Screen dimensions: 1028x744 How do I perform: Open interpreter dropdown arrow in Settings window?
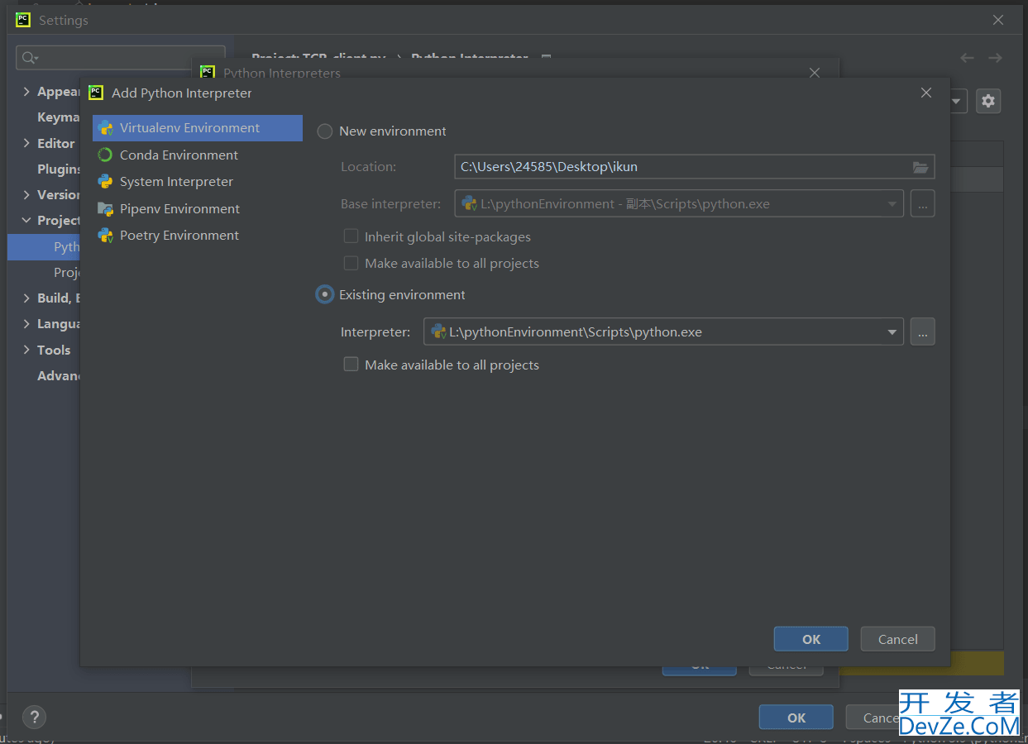(958, 101)
